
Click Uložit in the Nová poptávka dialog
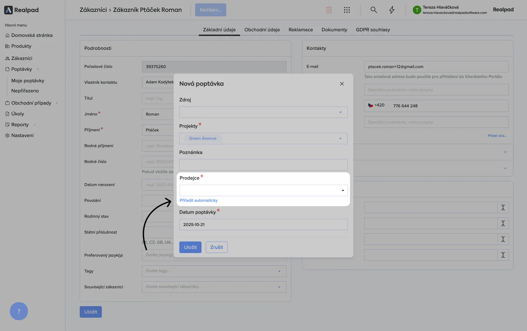pyautogui.click(x=190, y=247)
